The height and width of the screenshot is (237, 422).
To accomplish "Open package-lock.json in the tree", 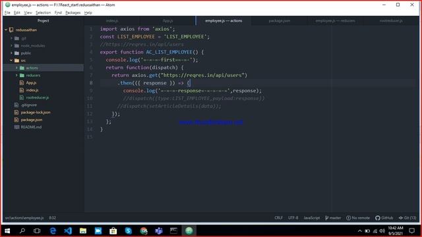I will tap(36, 113).
